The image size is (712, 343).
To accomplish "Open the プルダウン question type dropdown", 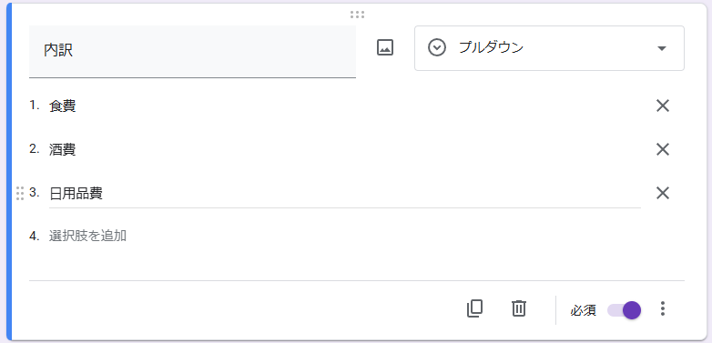I will click(549, 48).
